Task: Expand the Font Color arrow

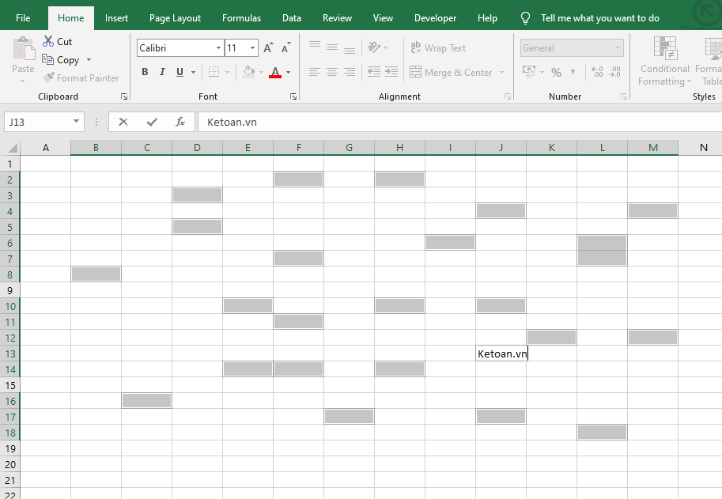Action: 289,72
